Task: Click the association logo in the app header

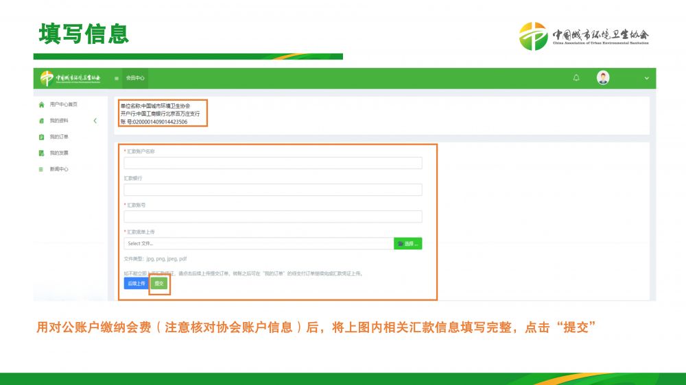Action: pyautogui.click(x=70, y=78)
